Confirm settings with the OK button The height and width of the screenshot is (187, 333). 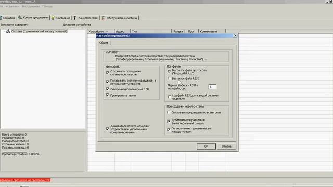[206, 146]
